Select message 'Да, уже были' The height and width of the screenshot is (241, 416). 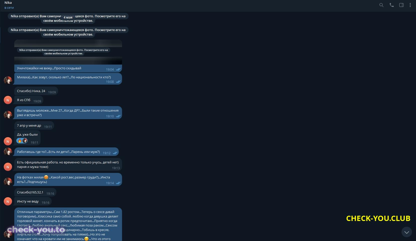click(x=27, y=138)
